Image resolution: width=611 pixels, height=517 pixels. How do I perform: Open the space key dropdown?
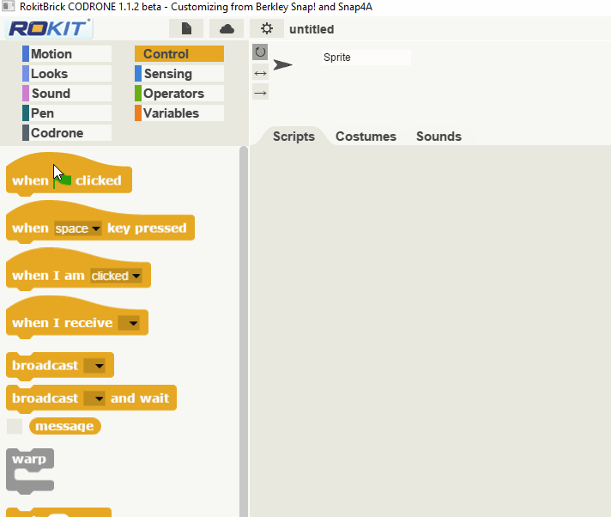tap(77, 228)
